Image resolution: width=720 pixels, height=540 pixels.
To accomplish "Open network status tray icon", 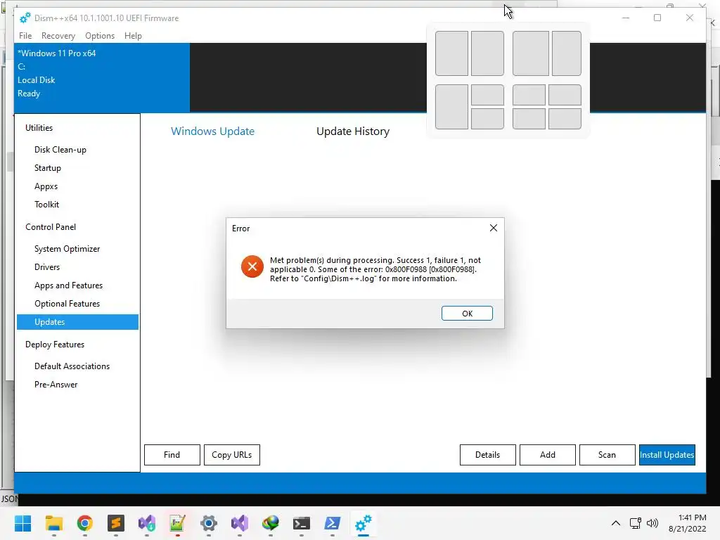I will click(x=636, y=523).
